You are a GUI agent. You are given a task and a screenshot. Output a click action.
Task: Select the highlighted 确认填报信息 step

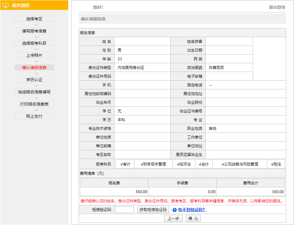pyautogui.click(x=34, y=67)
